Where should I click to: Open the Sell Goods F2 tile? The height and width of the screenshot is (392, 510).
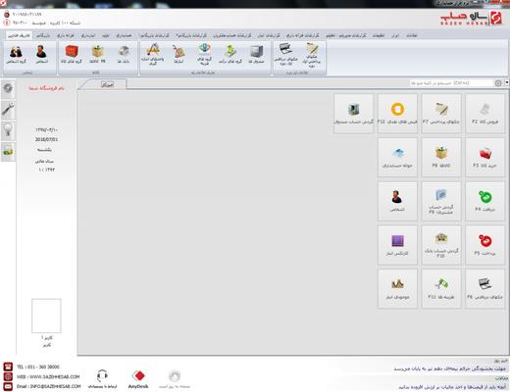coord(484,114)
